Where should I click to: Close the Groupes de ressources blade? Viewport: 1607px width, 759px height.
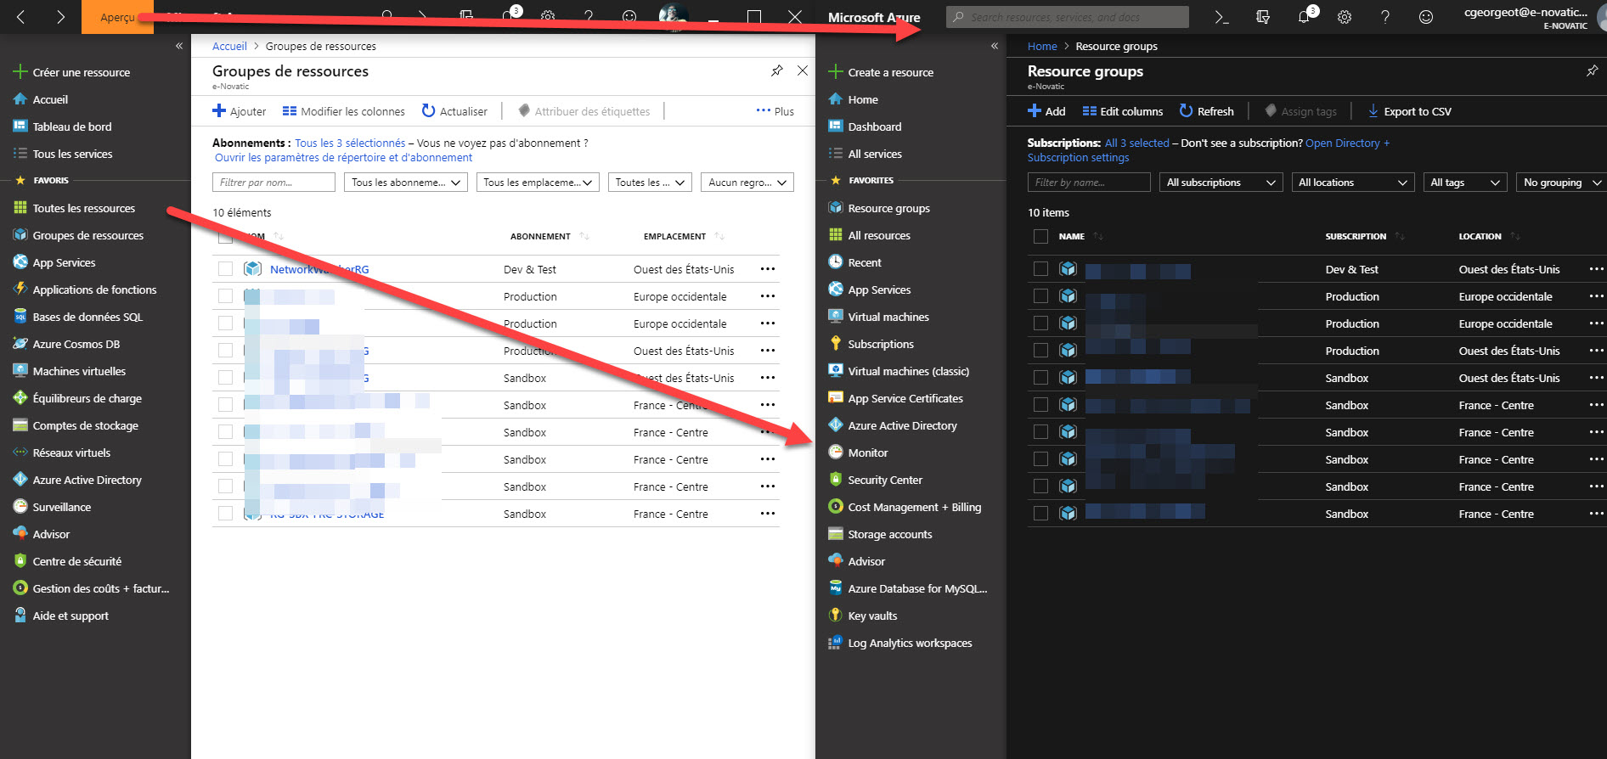pos(803,71)
